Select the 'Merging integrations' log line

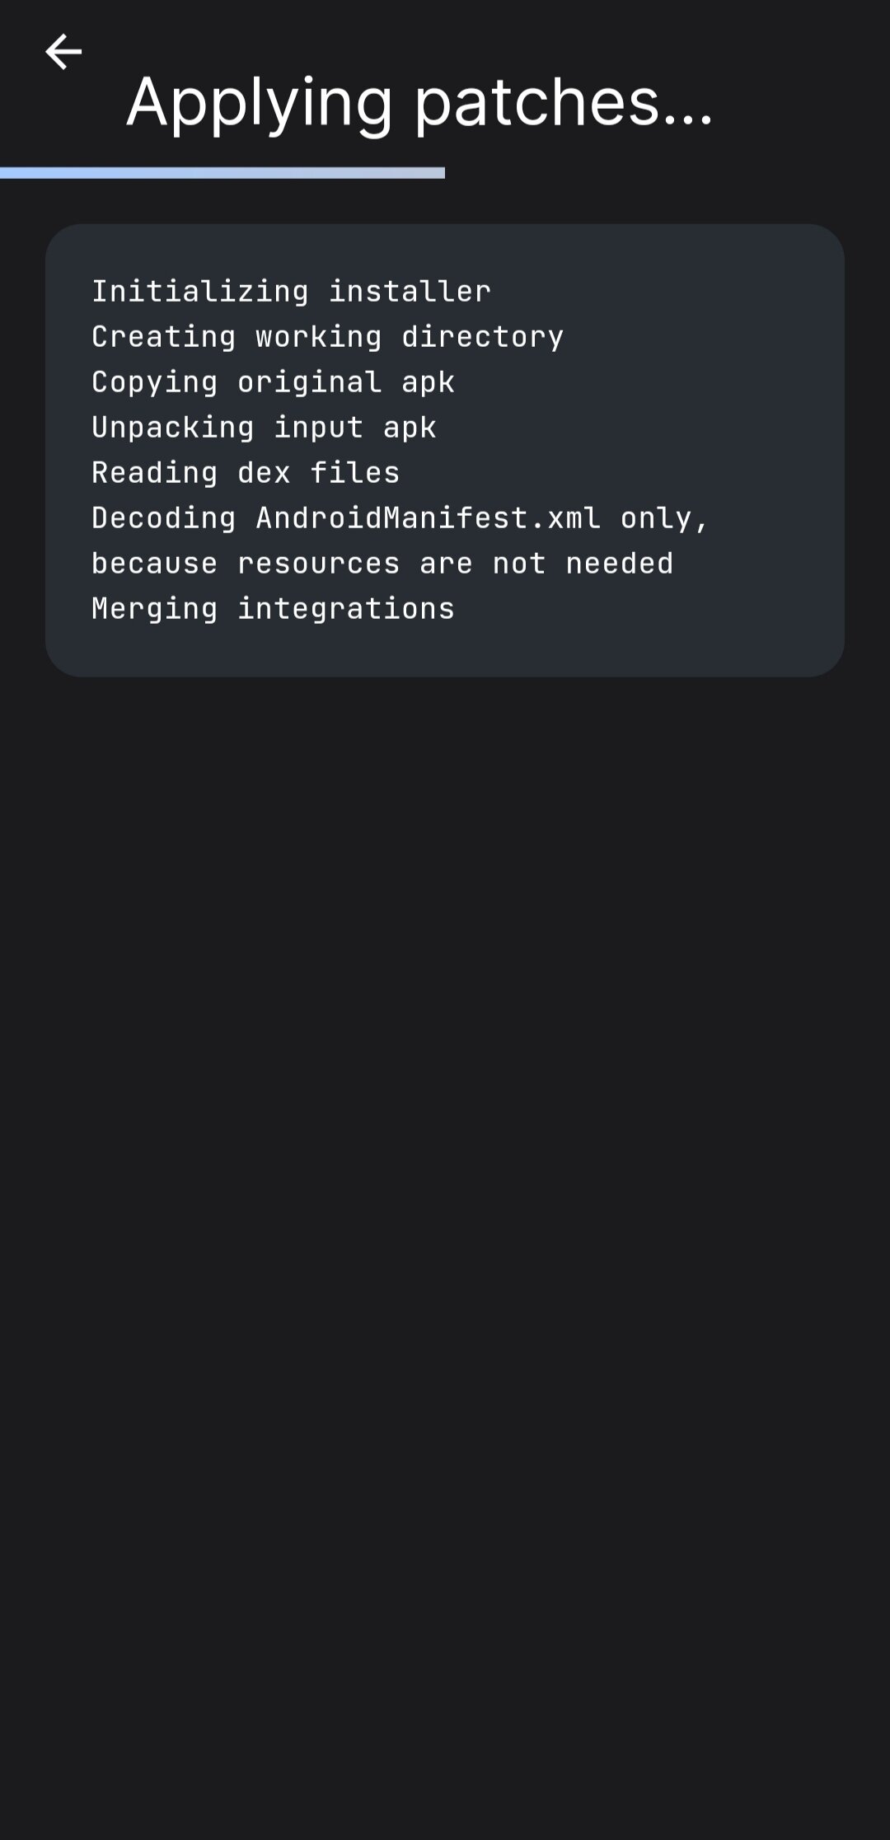[x=273, y=609]
